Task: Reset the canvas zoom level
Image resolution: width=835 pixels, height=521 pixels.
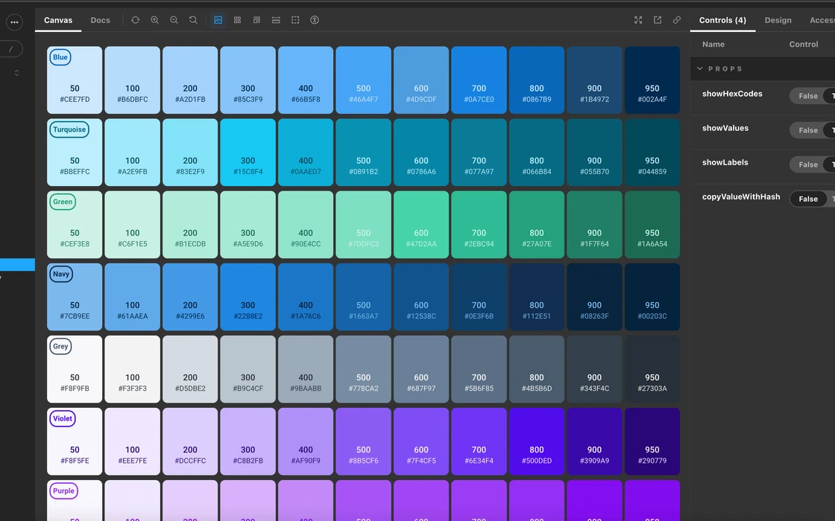Action: point(193,20)
